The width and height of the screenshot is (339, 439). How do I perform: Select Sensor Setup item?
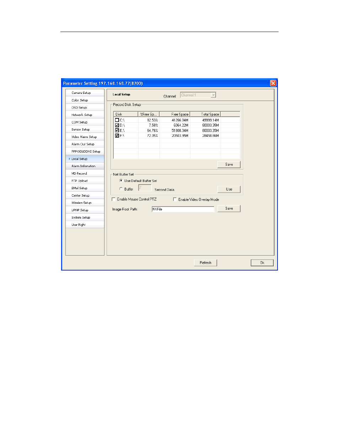pyautogui.click(x=85, y=129)
